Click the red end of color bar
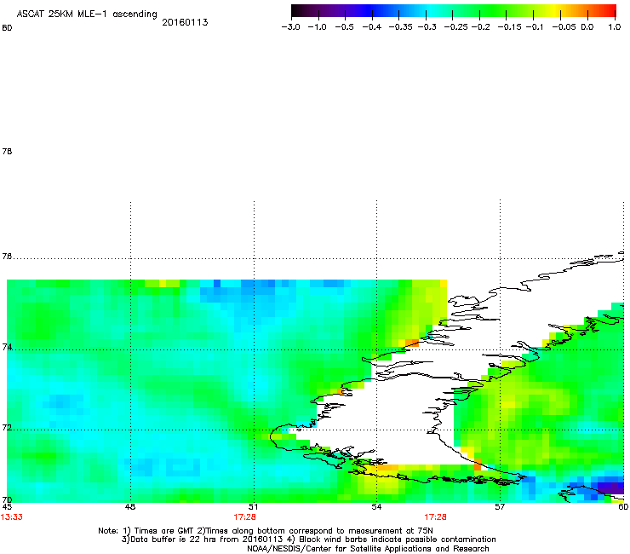630x554 pixels. pyautogui.click(x=609, y=10)
